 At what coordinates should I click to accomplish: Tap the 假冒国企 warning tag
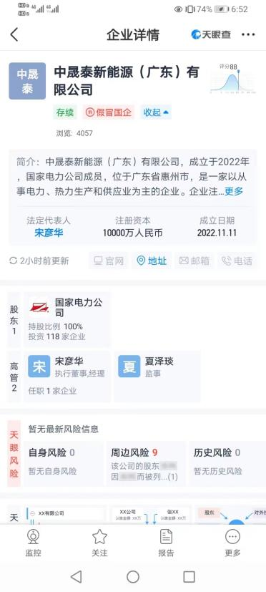click(109, 112)
